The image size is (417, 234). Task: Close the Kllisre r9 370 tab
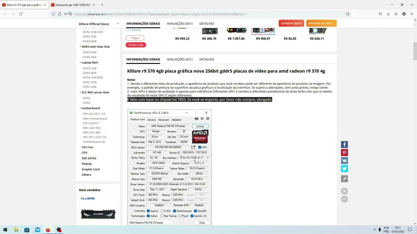pyautogui.click(x=45, y=5)
